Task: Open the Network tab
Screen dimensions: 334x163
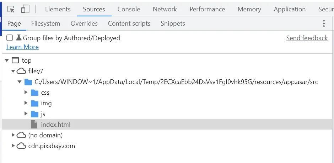Action: point(165,9)
